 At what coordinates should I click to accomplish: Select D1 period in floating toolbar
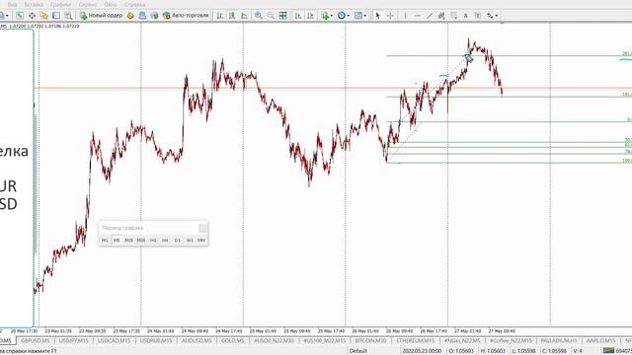click(178, 241)
